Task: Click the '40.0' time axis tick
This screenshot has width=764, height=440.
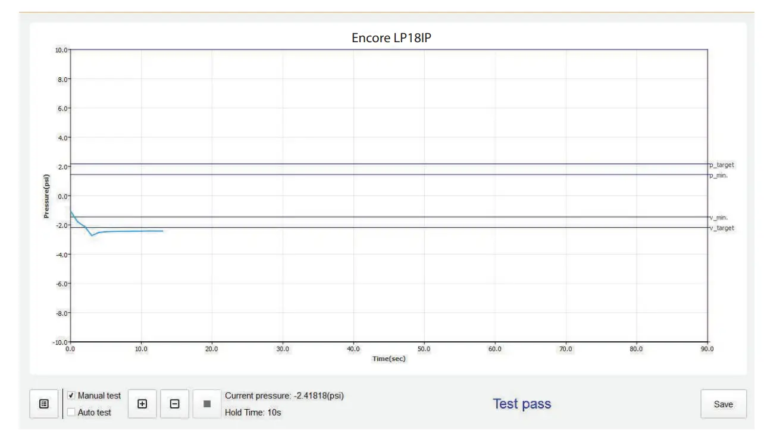Action: [353, 350]
